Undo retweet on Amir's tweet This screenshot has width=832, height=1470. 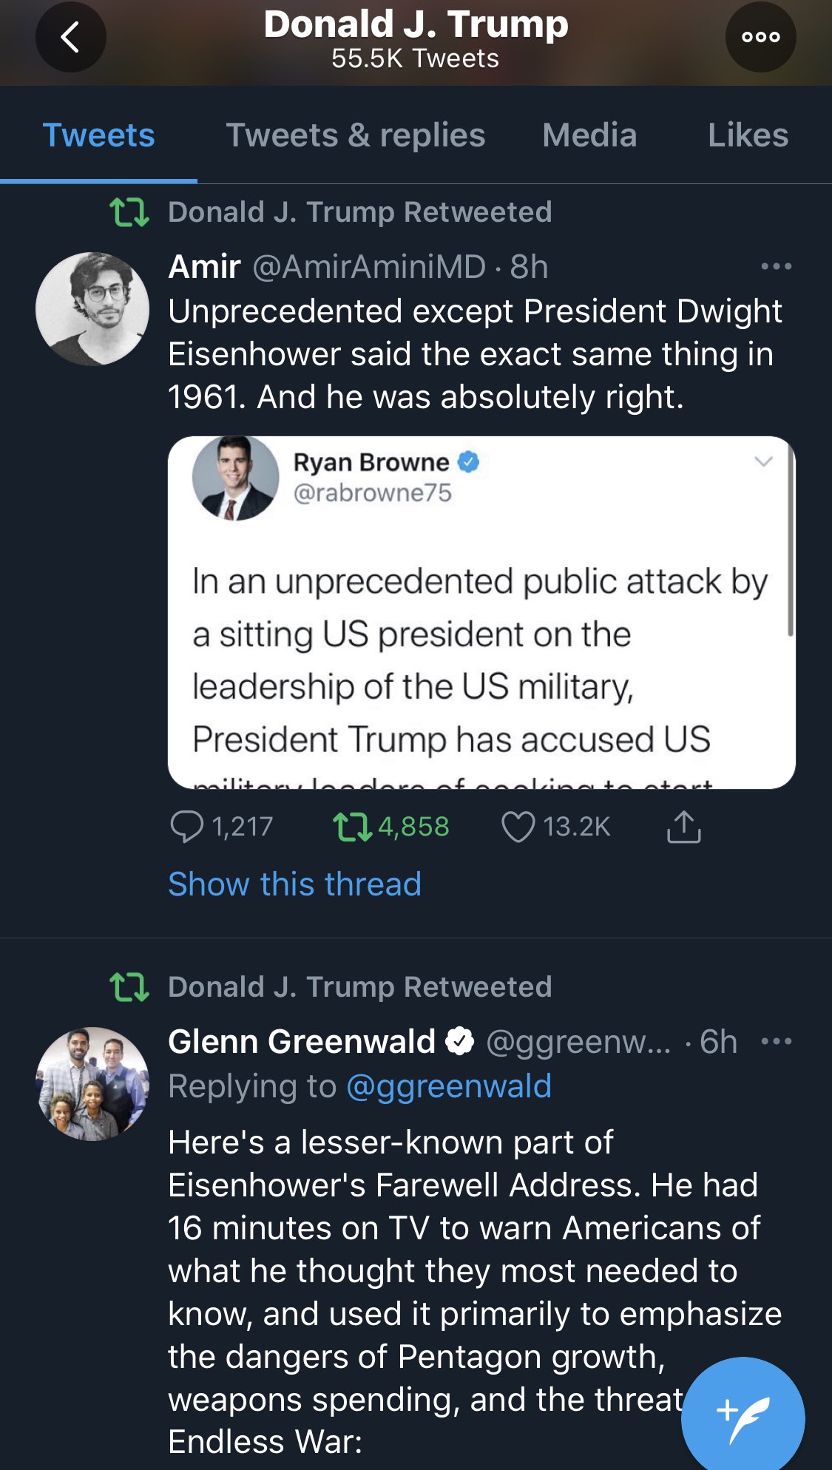(352, 827)
